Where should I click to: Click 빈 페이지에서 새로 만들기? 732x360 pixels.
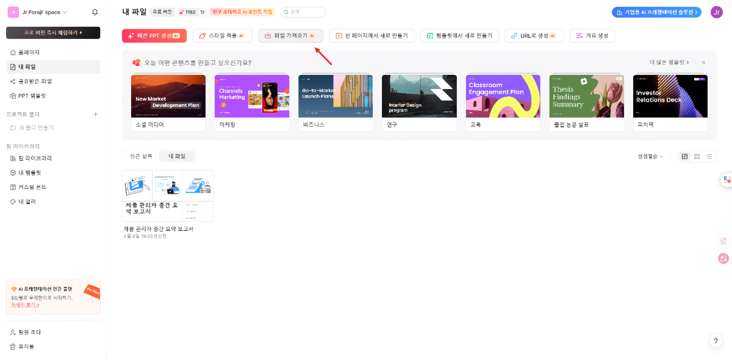[372, 36]
